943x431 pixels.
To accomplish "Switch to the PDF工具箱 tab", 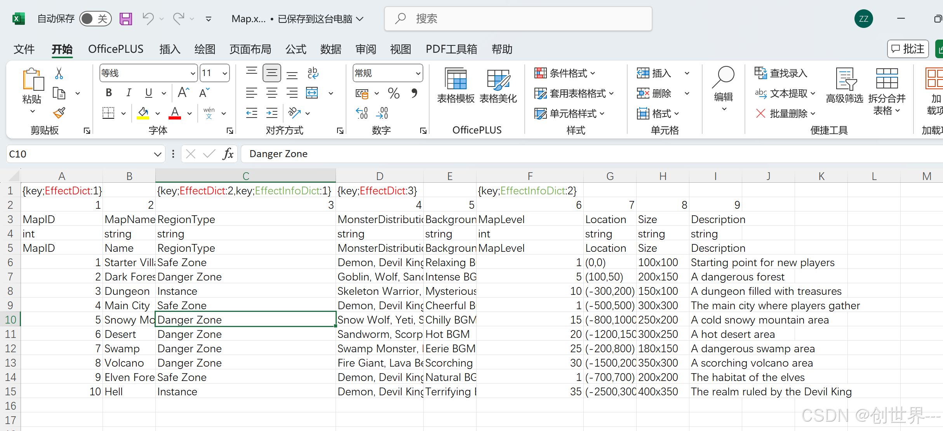I will tap(451, 49).
